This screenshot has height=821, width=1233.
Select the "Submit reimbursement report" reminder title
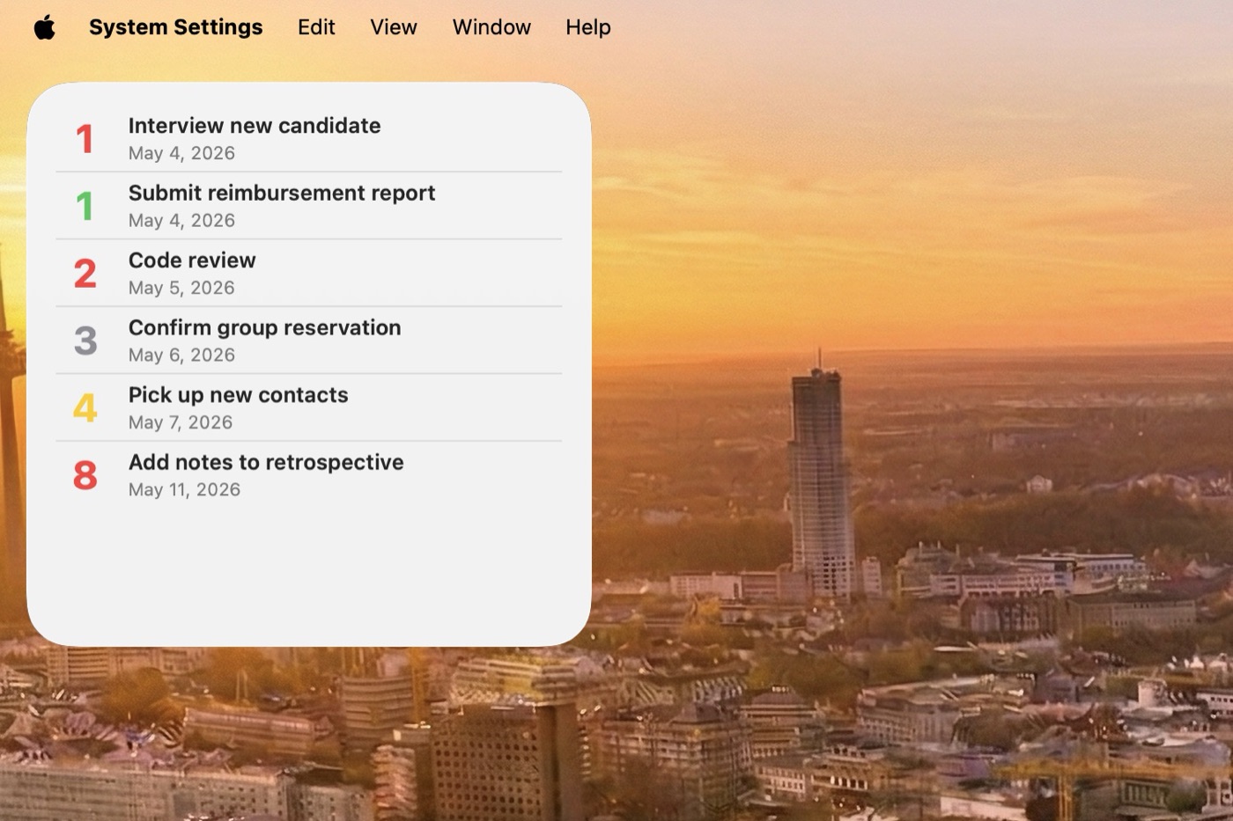282,193
